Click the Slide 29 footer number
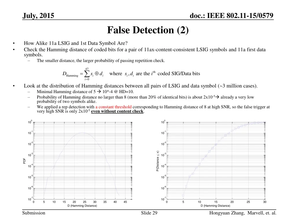 tap(149, 213)
